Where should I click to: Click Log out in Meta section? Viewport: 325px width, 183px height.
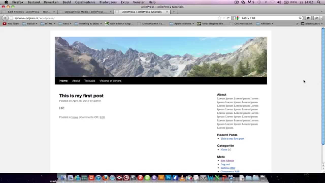point(225,164)
